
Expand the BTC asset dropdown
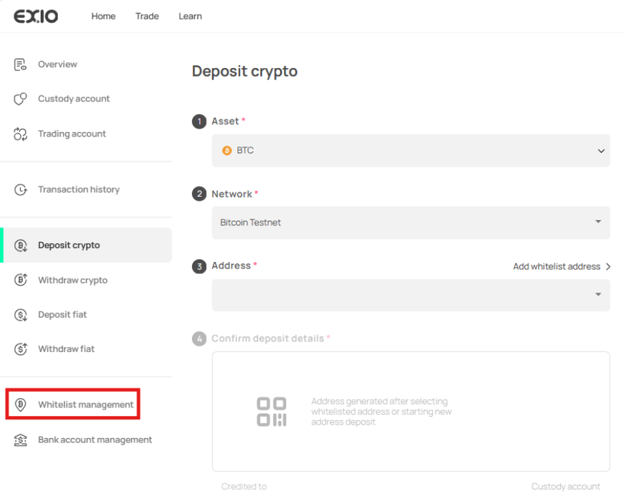pyautogui.click(x=410, y=151)
